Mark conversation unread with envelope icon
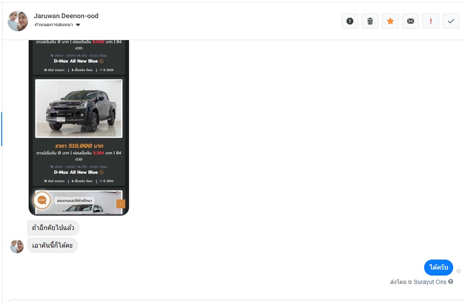The width and height of the screenshot is (465, 303). [411, 21]
